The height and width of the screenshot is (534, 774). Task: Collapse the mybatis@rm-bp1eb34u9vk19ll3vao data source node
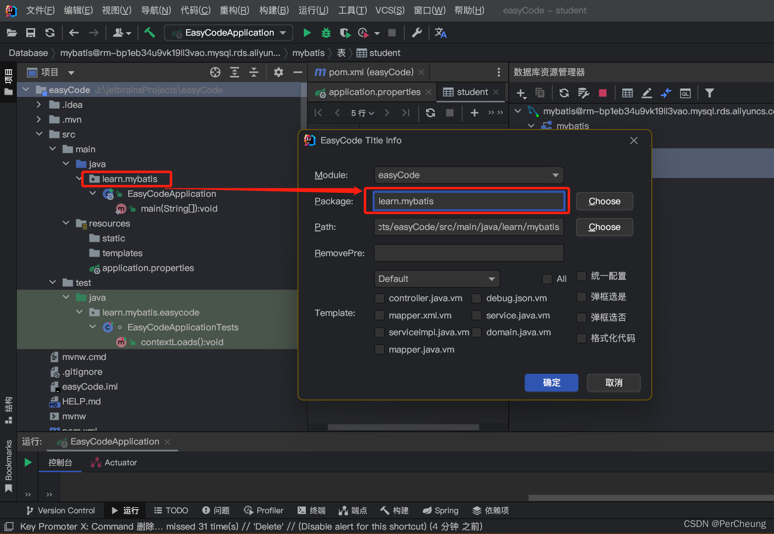[518, 111]
